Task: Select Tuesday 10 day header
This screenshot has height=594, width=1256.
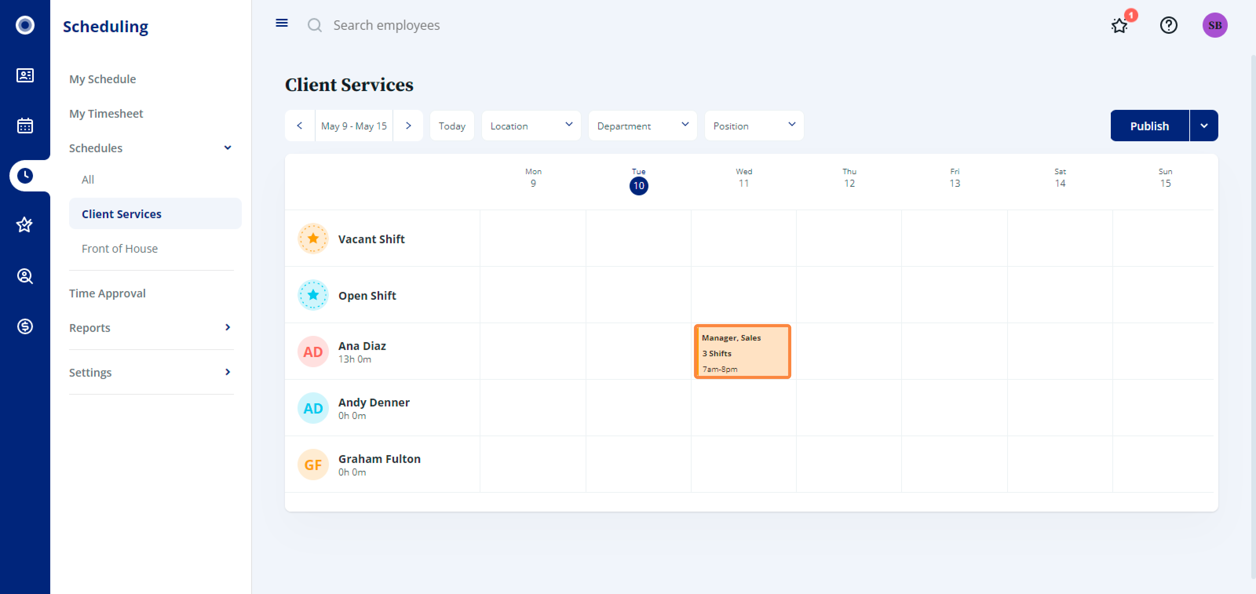Action: click(638, 181)
